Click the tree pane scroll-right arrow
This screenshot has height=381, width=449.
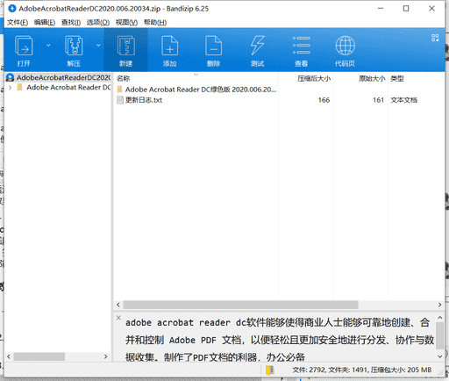tap(106, 356)
